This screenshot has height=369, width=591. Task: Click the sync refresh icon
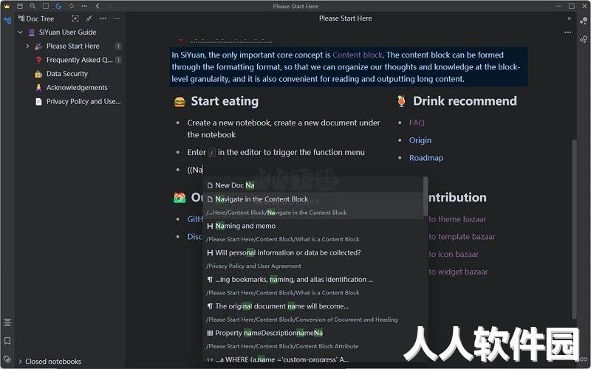72,6
